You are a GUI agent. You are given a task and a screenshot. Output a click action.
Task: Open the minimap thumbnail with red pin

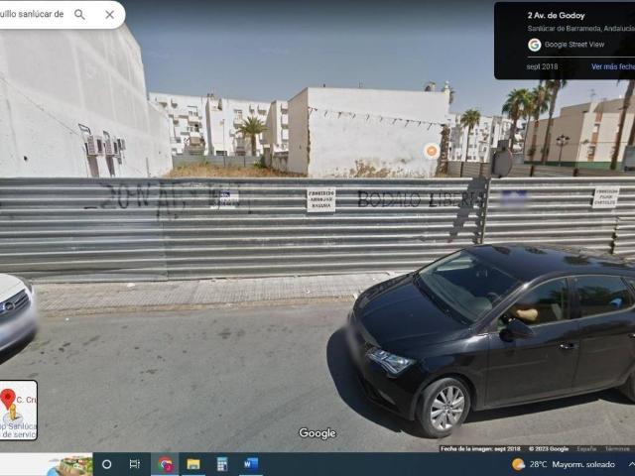[18, 410]
